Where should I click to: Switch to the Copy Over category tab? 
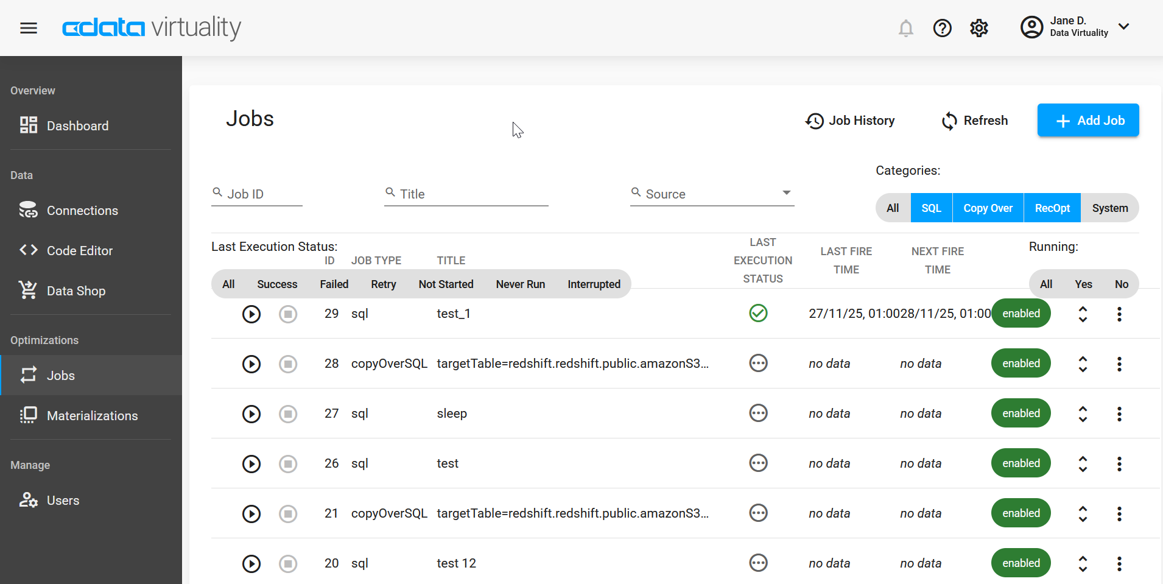click(x=987, y=208)
